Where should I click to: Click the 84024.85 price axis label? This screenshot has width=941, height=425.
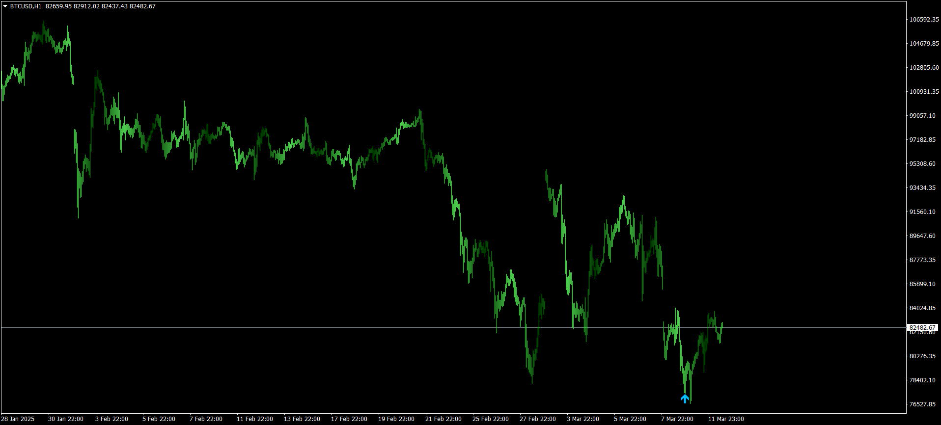[x=923, y=308]
